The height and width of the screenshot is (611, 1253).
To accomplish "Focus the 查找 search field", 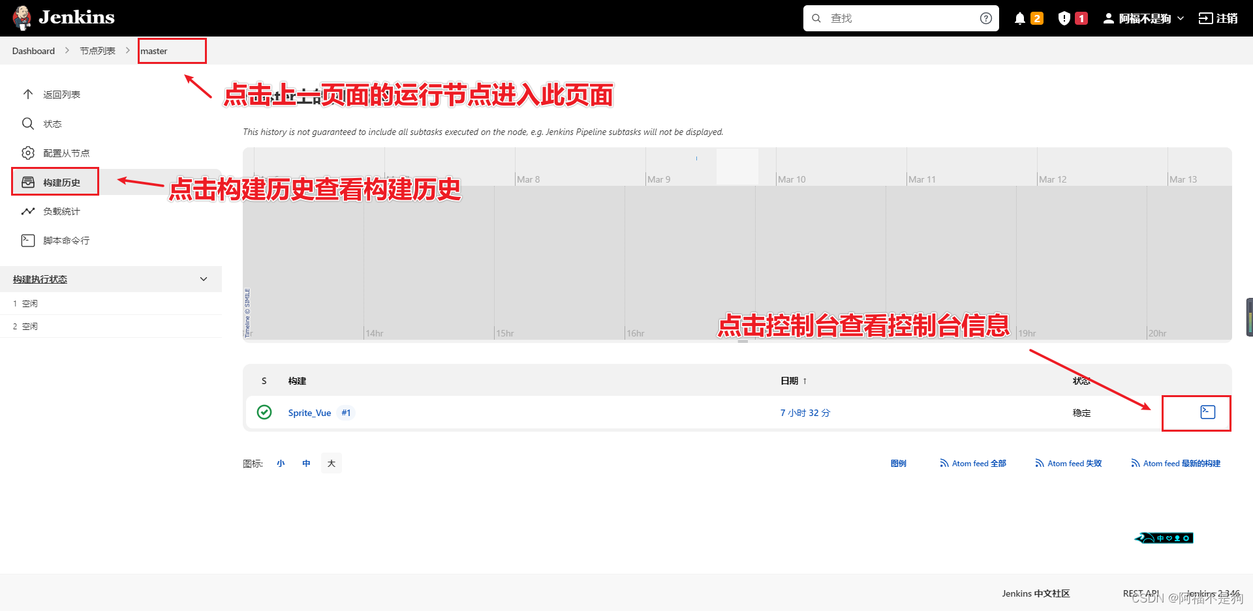I will (x=901, y=18).
